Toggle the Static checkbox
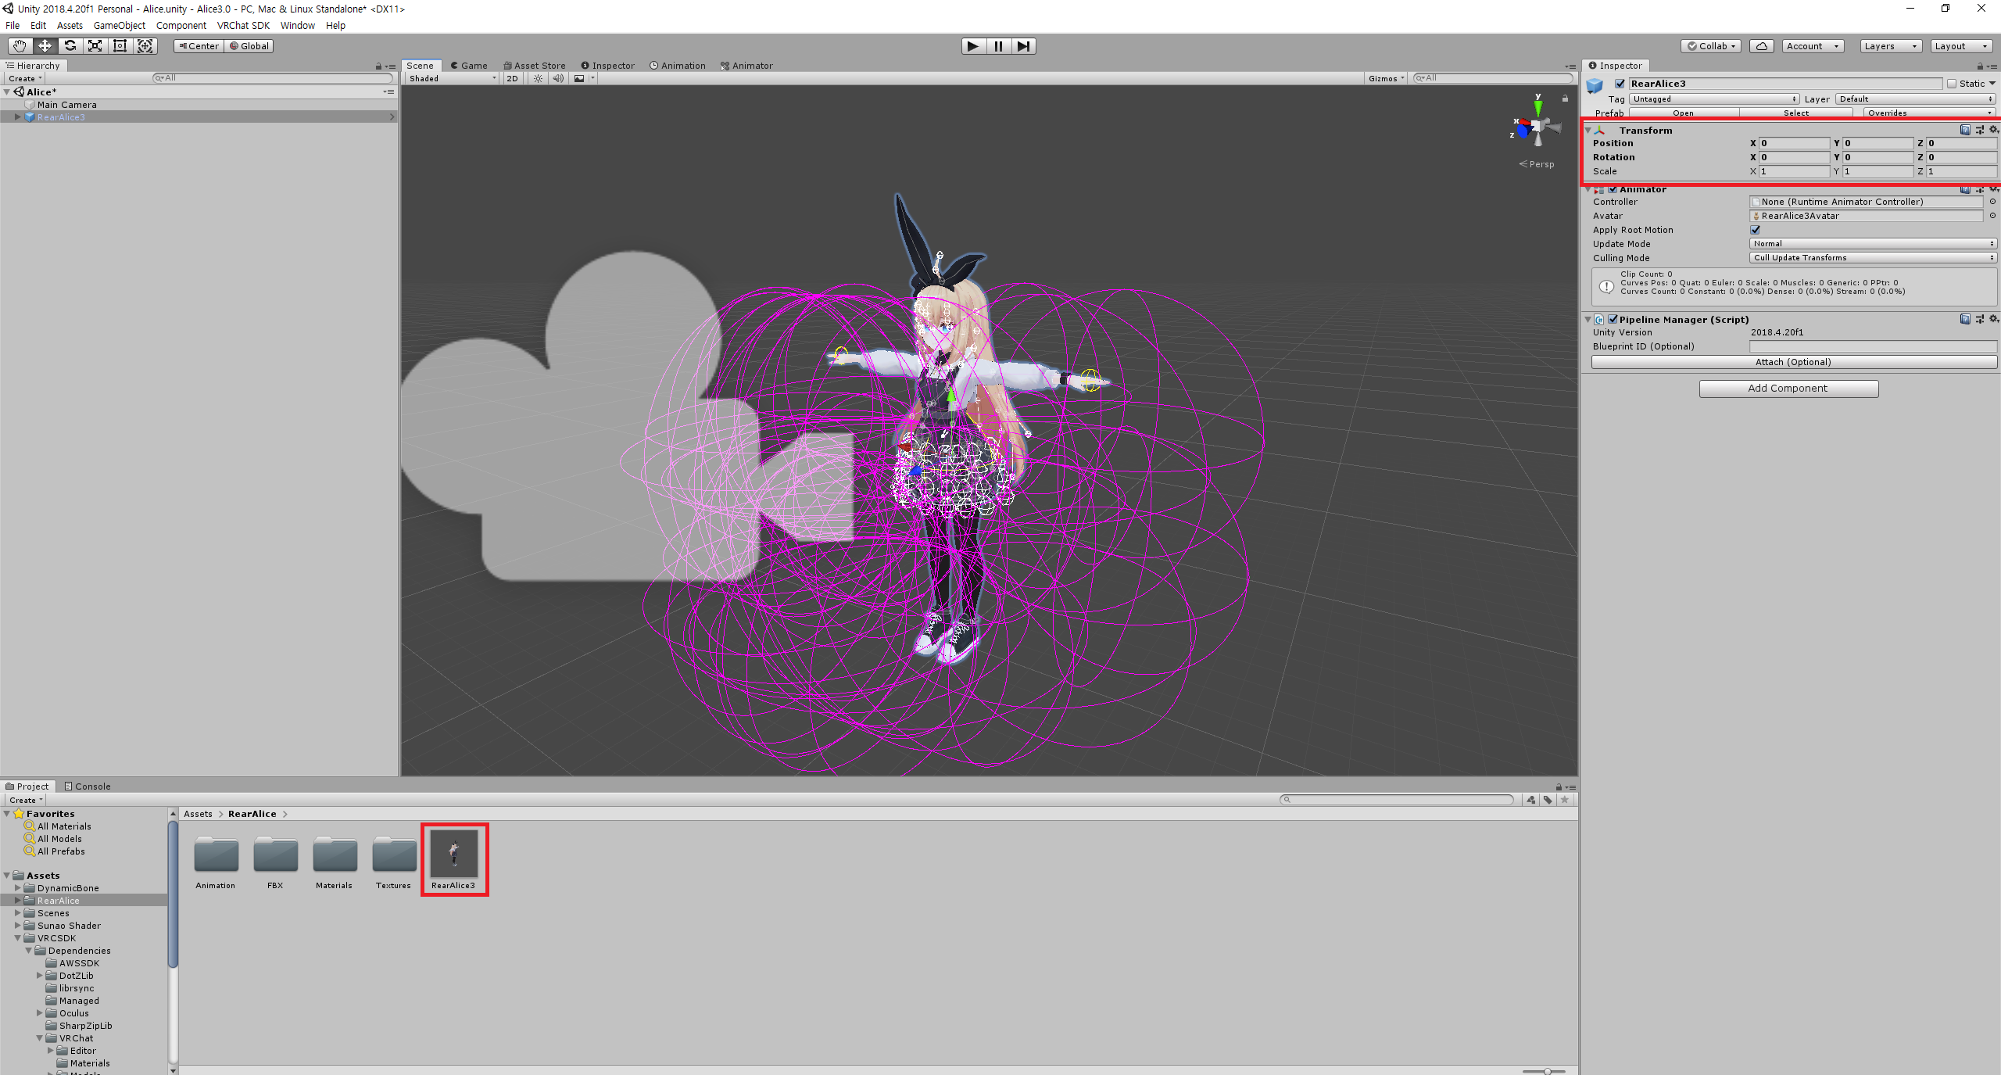Viewport: 2001px width, 1075px height. [x=1952, y=84]
